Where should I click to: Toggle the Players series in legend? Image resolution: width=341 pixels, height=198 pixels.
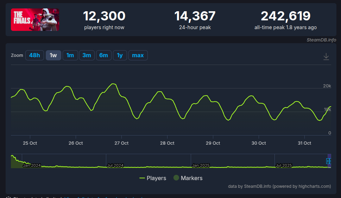[x=153, y=178]
